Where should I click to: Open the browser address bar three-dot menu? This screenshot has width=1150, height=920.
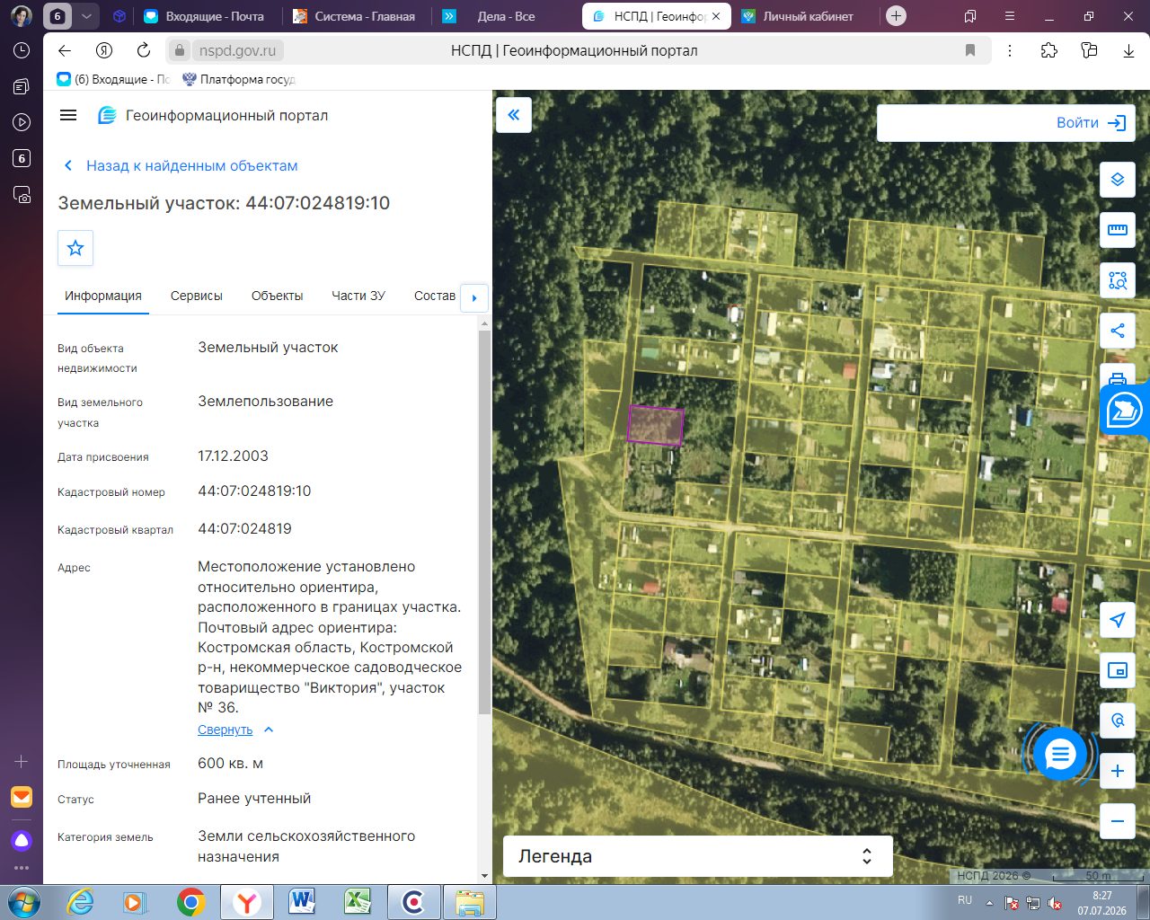coord(1010,50)
